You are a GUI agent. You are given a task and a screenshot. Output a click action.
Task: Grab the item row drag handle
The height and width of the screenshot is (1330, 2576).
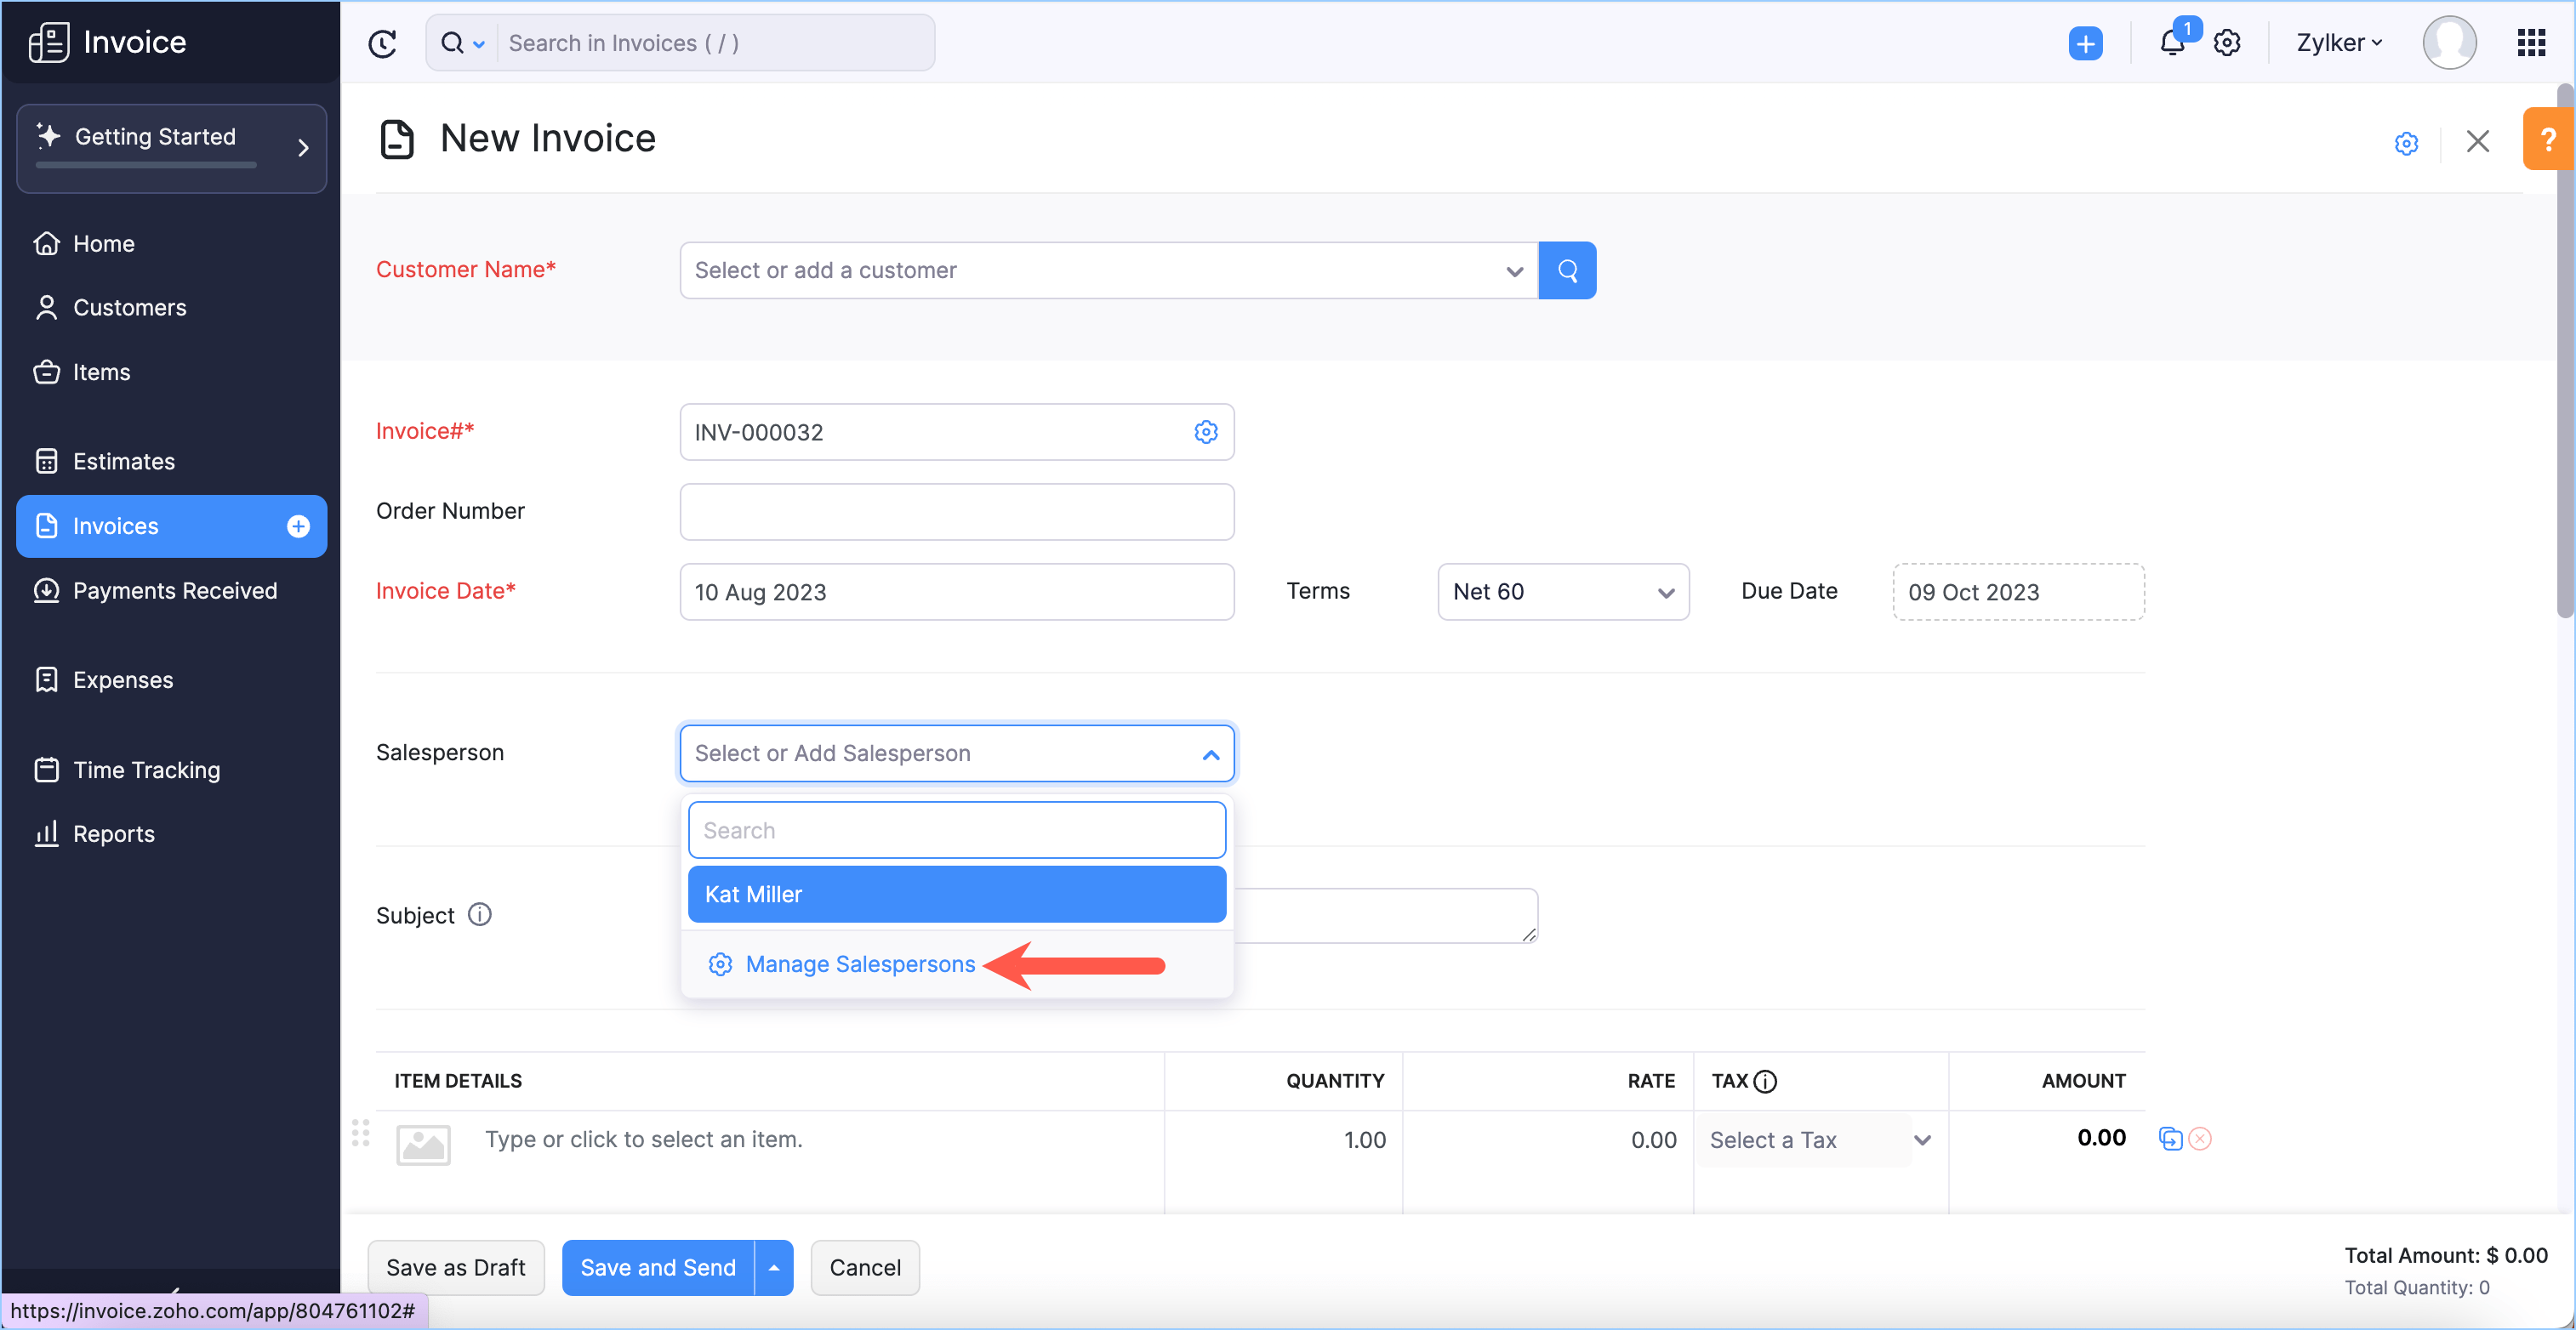361,1134
